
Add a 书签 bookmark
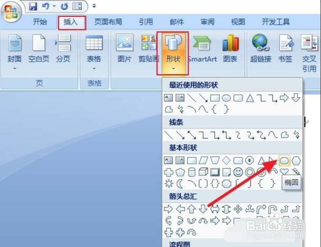click(x=285, y=49)
